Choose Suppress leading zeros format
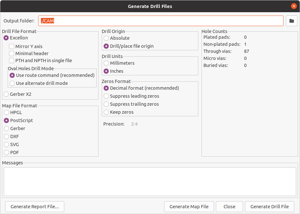The width and height of the screenshot is (300, 214). (x=106, y=96)
